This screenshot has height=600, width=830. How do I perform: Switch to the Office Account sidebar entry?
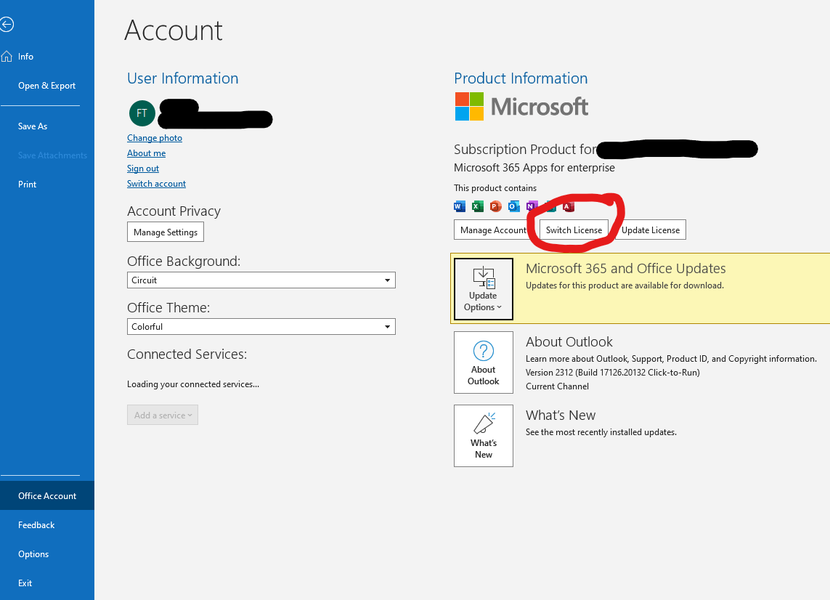[47, 495]
